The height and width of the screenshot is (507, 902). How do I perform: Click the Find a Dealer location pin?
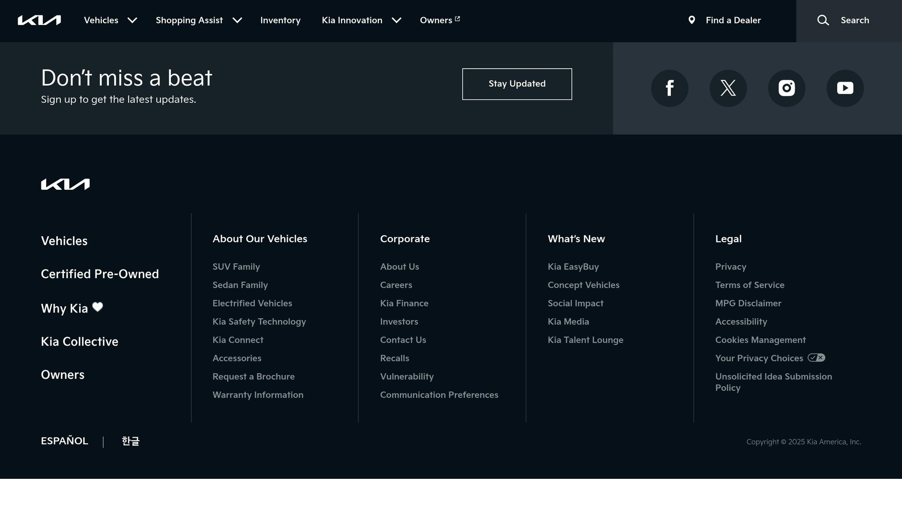[x=691, y=20]
